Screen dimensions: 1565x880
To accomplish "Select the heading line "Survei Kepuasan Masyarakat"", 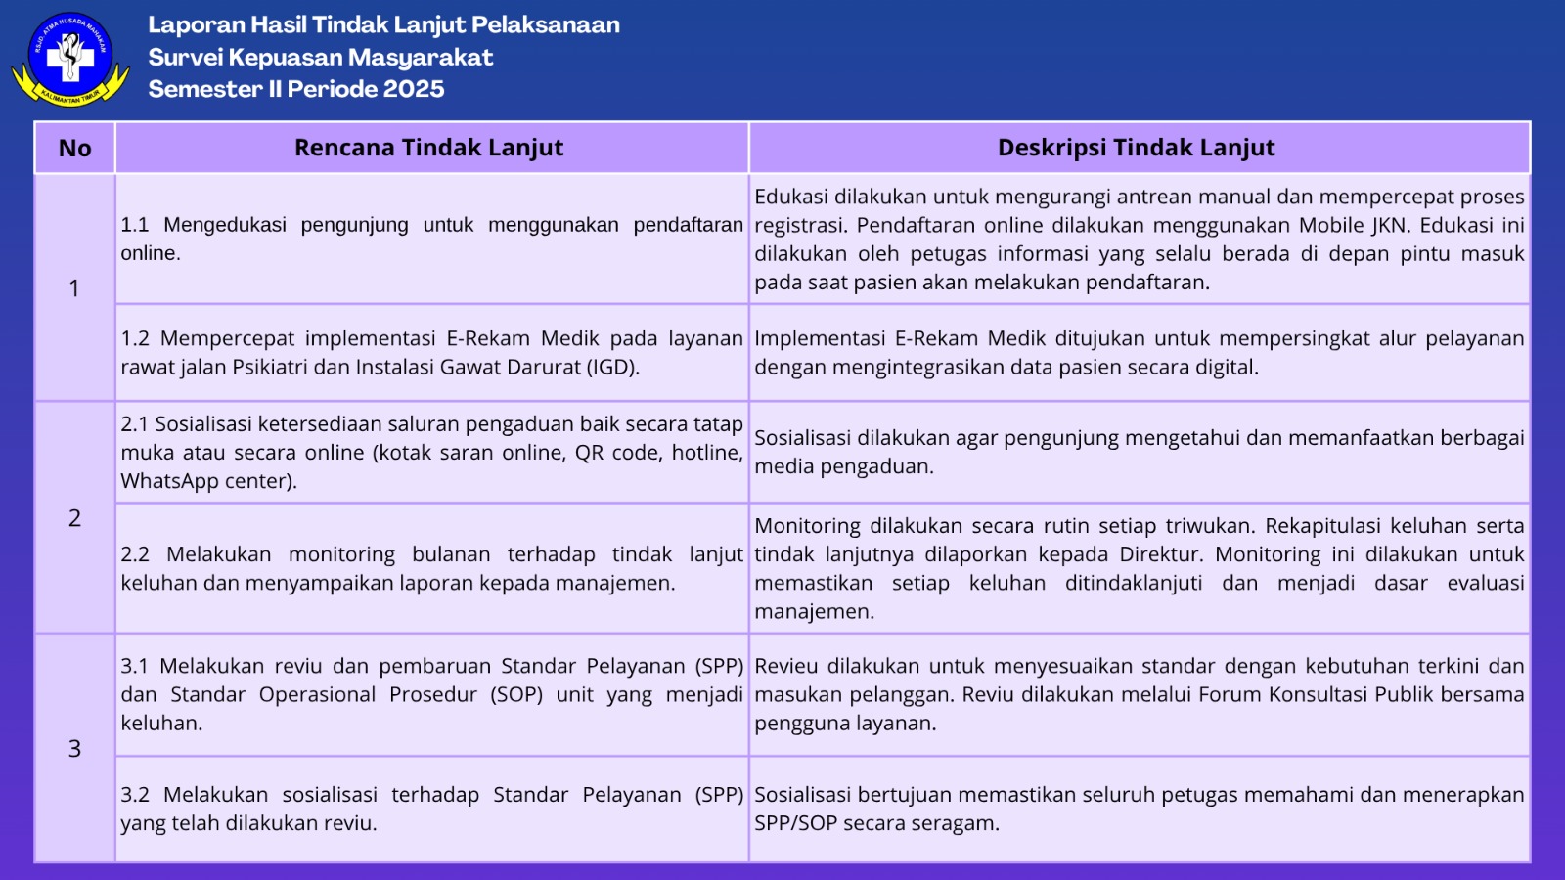I will point(321,58).
